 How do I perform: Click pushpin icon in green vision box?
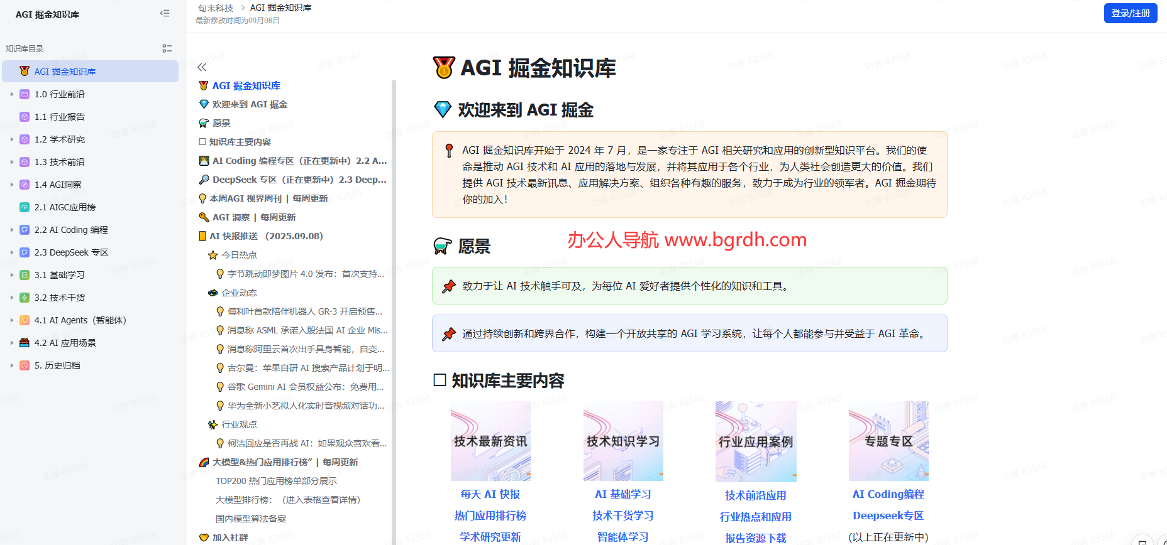(x=449, y=286)
